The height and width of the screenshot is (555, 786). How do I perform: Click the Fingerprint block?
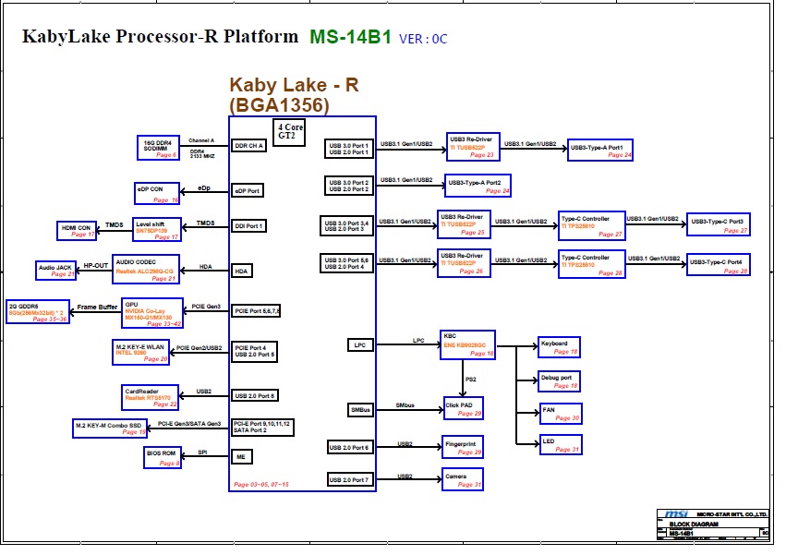tap(463, 447)
